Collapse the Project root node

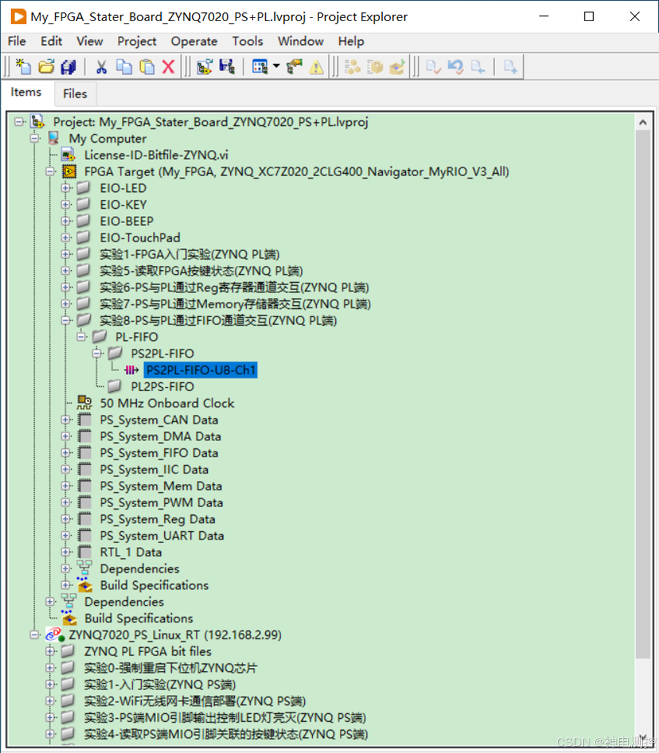19,122
